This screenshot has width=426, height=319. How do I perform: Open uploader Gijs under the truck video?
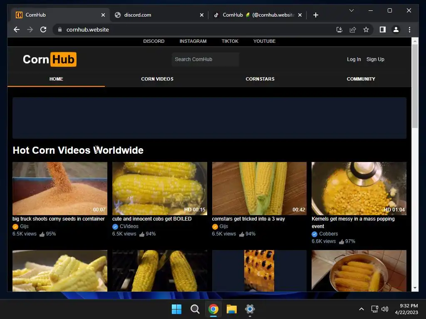click(24, 226)
